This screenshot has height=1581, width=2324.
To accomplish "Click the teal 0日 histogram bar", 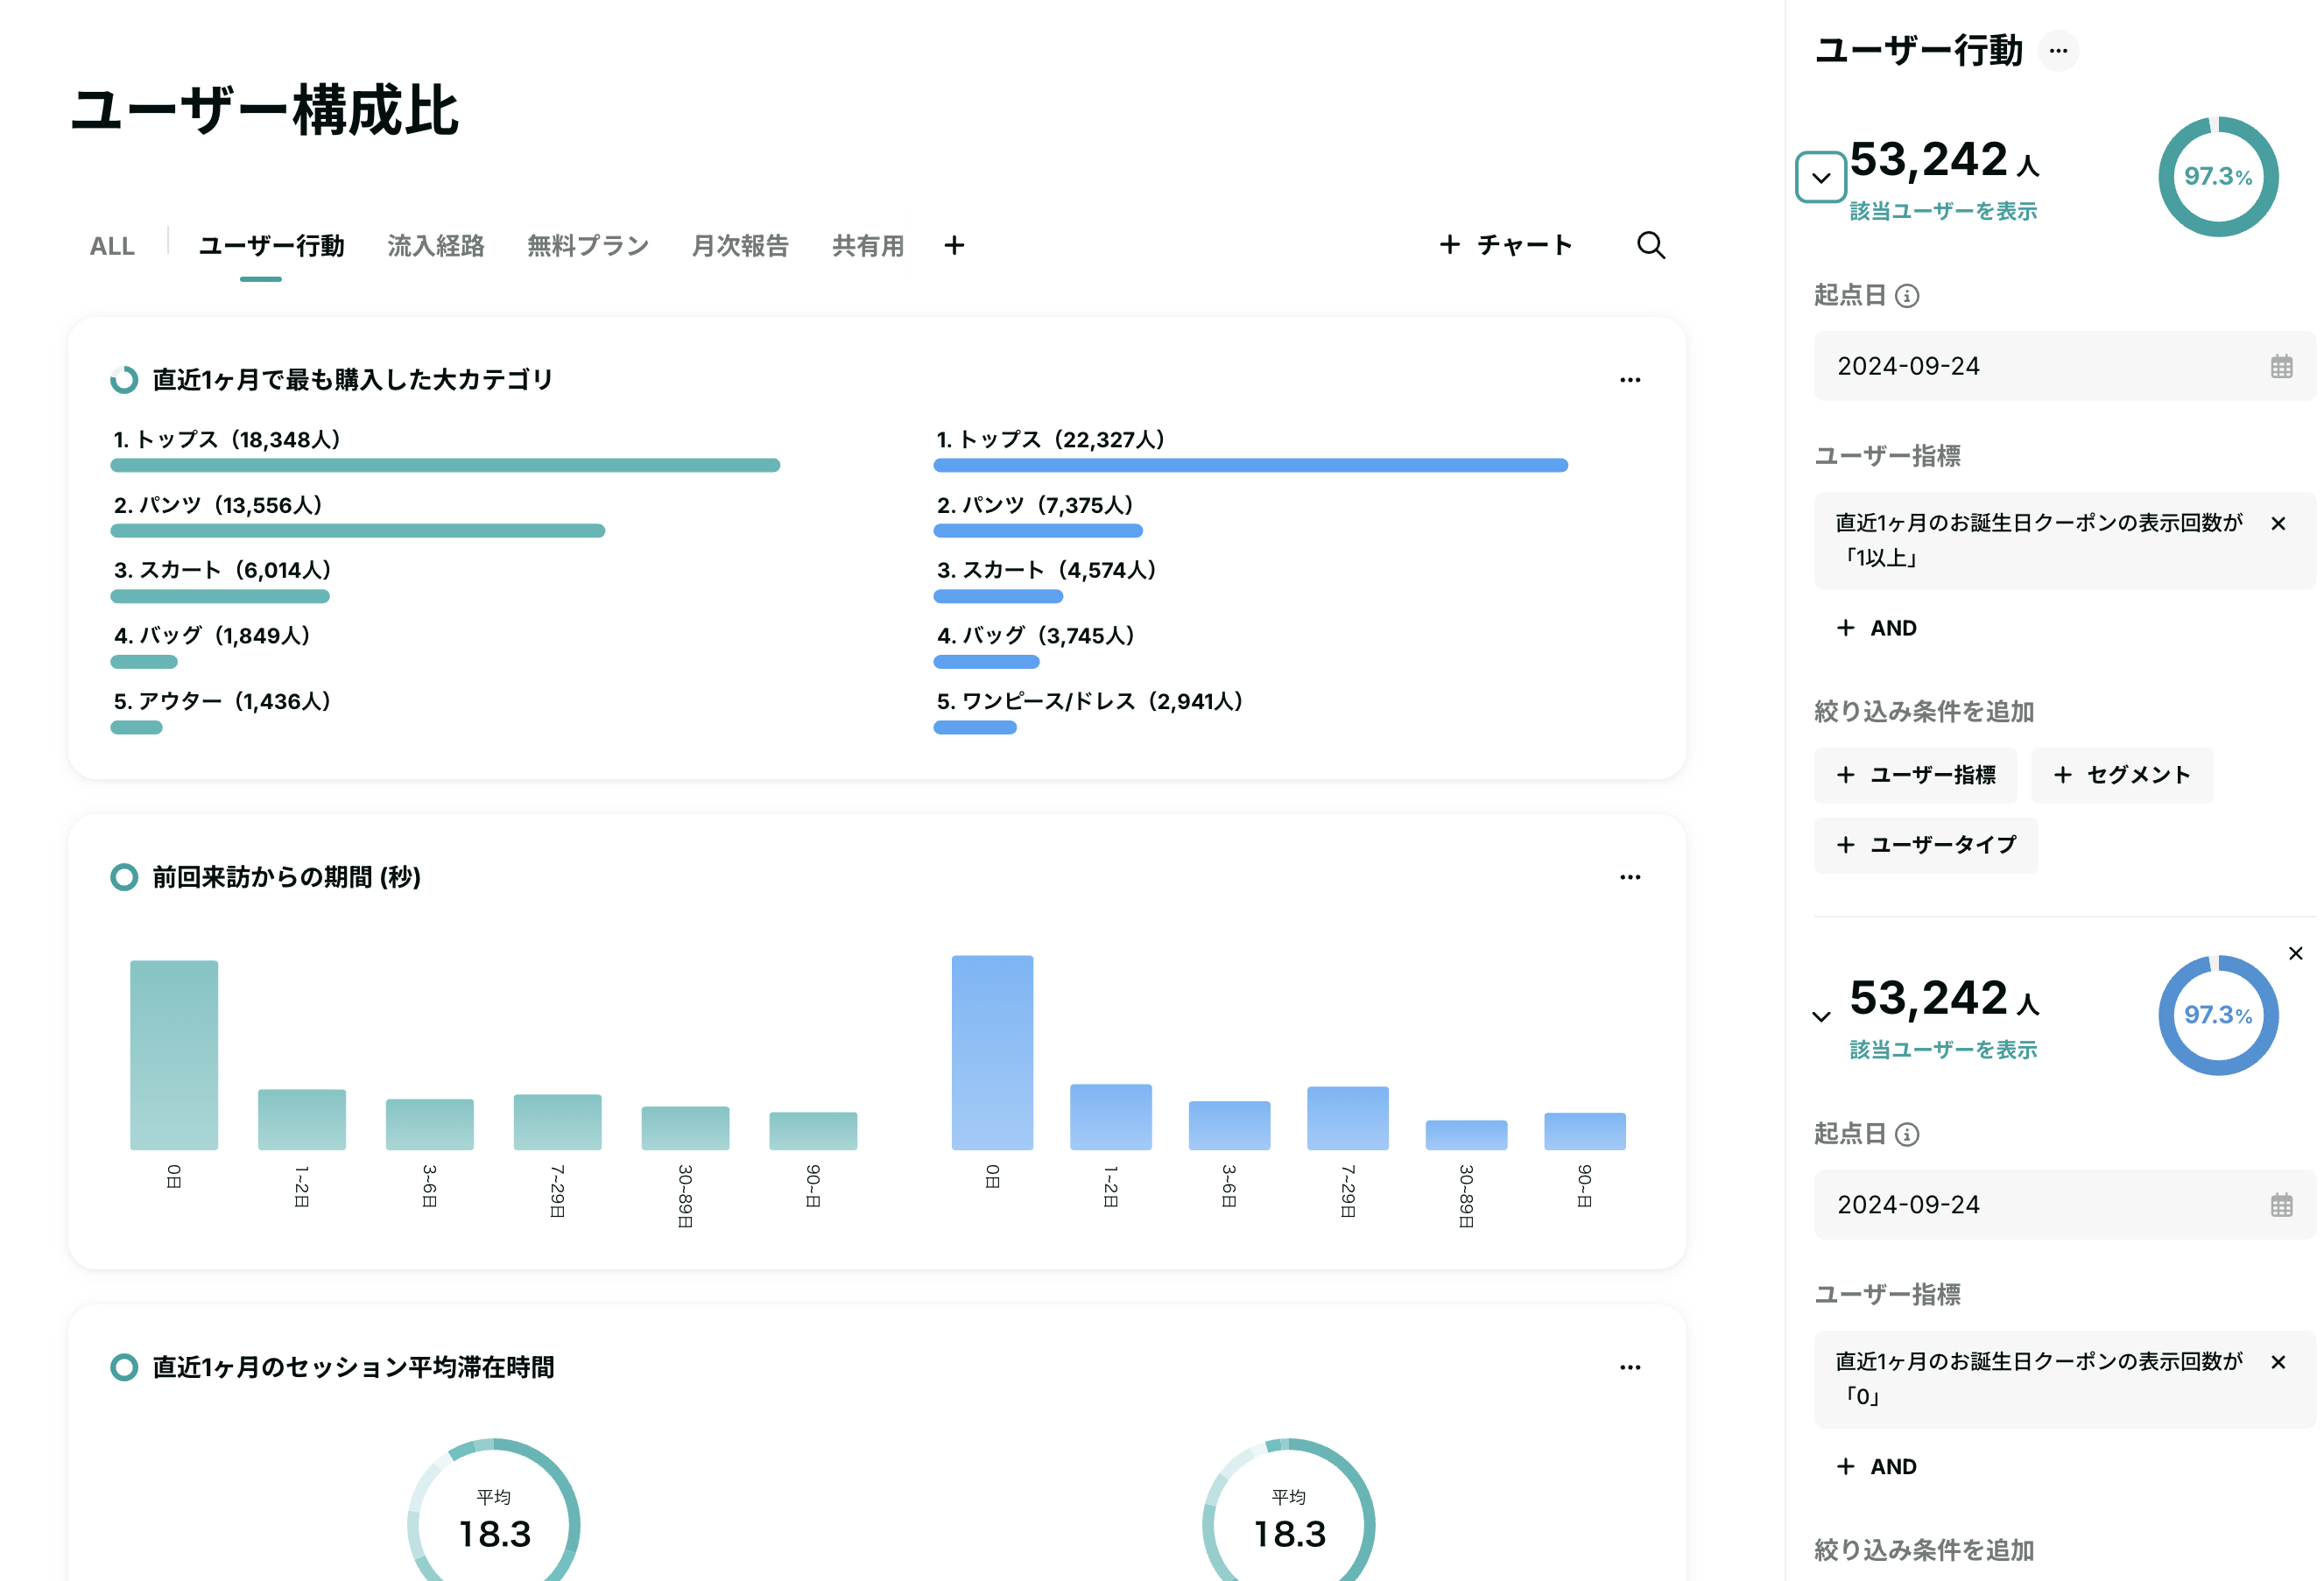I will click(174, 1055).
